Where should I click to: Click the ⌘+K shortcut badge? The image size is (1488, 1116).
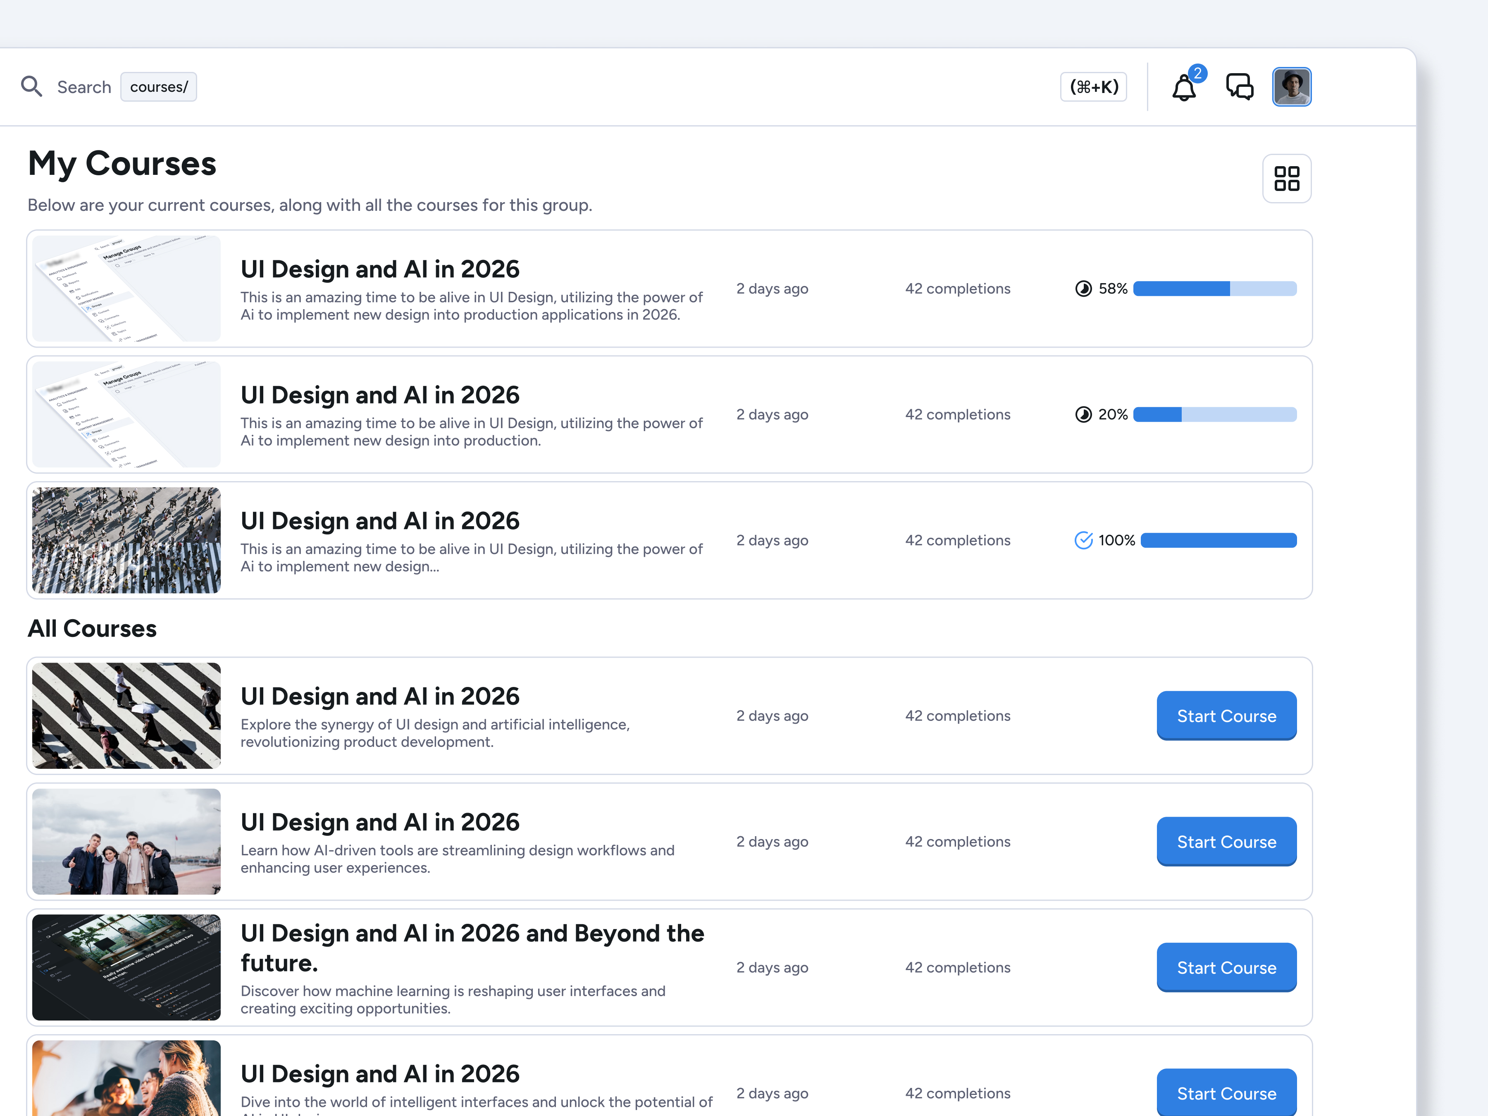coord(1093,87)
